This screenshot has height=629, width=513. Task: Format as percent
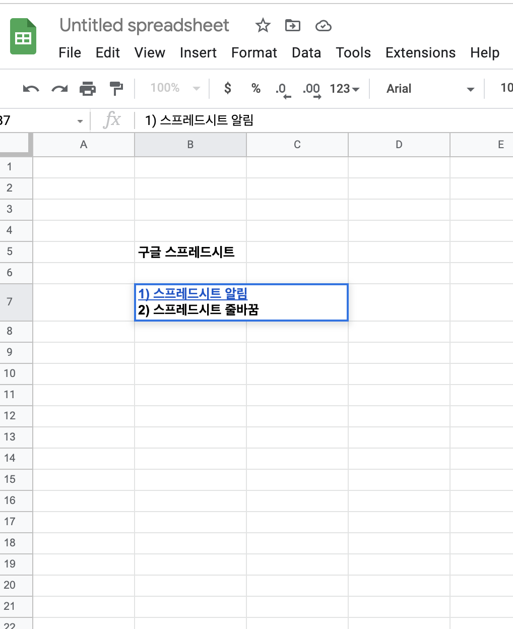pos(256,88)
